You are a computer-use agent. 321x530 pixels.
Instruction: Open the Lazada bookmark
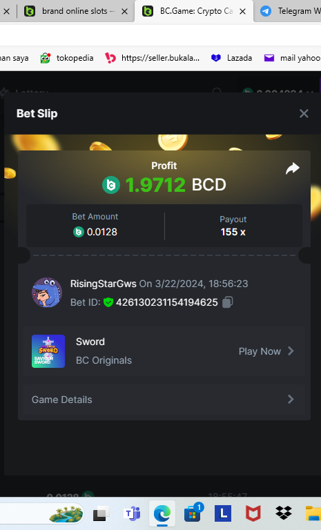pyautogui.click(x=232, y=58)
